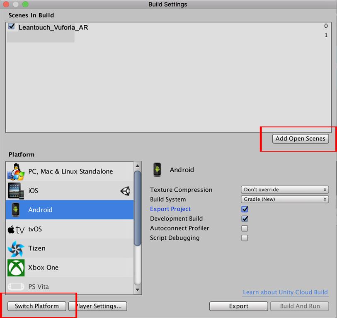Click the yellow minimize window button
This screenshot has height=318, width=337.
(16, 4)
